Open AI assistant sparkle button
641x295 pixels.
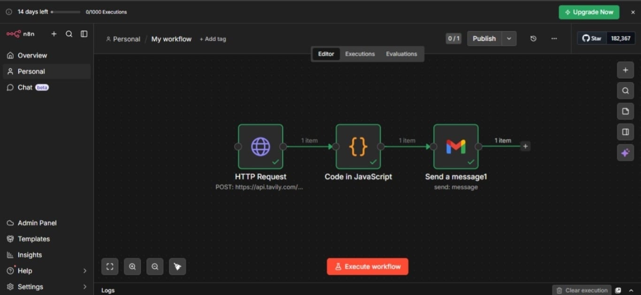(626, 153)
